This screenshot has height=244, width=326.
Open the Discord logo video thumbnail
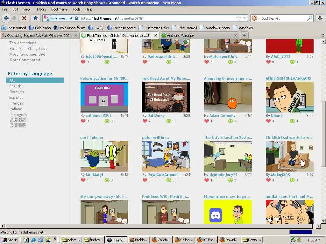228,212
